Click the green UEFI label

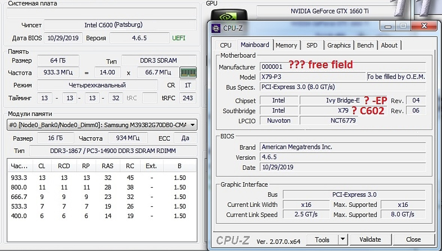pyautogui.click(x=179, y=38)
